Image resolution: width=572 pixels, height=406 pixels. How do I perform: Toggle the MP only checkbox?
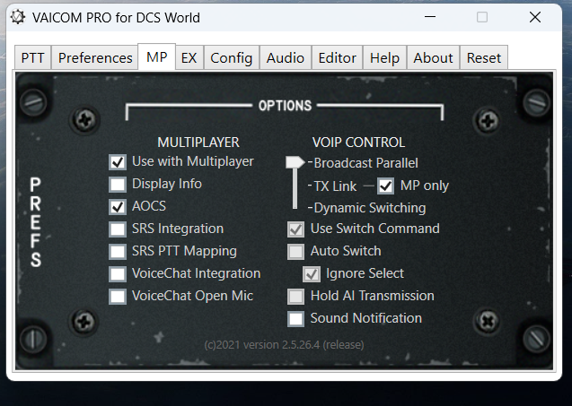click(385, 186)
